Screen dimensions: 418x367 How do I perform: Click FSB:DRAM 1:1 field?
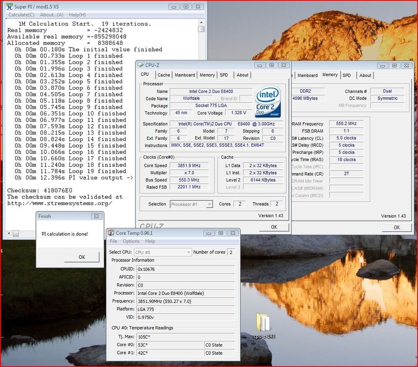346,131
